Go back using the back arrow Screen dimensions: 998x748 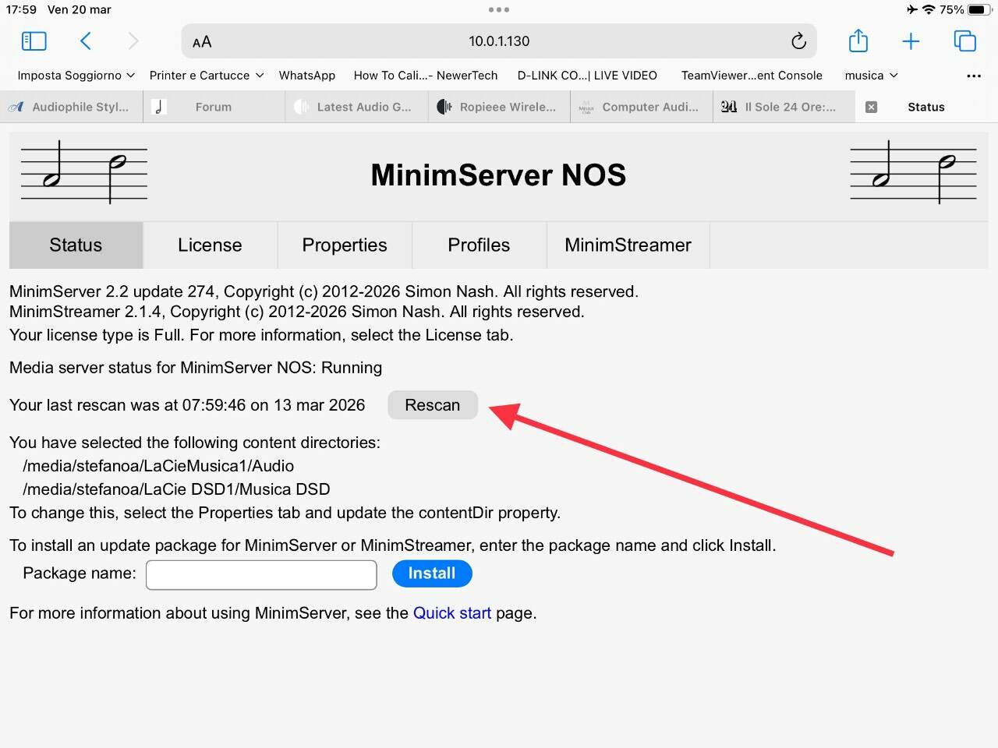coord(86,41)
